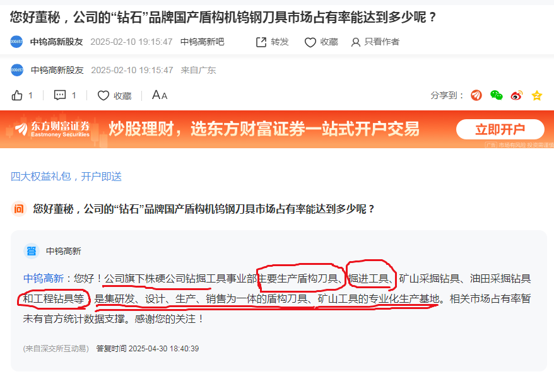
Task: Click the 答 answer badge beside 中钨高新
Action: (x=32, y=251)
